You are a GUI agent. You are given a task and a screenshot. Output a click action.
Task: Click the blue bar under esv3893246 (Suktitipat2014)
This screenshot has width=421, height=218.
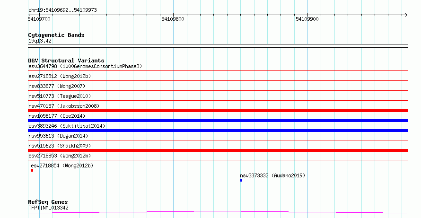click(x=218, y=131)
